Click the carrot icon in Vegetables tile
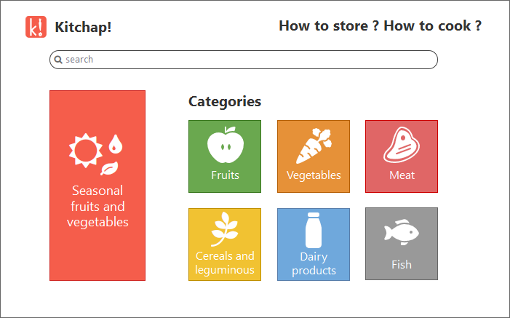510x318 pixels. click(314, 146)
